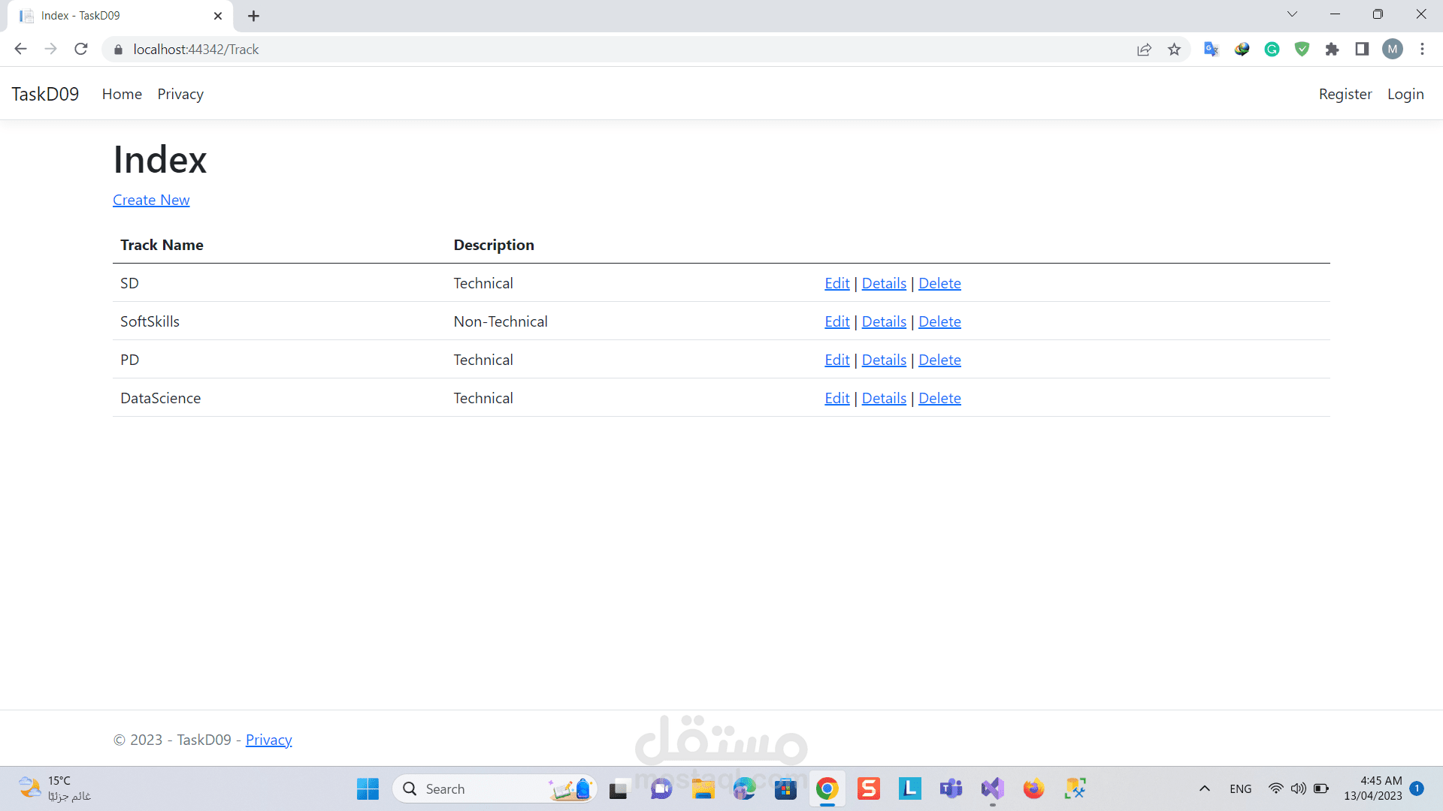Open the Grammarly extension icon

coord(1272,50)
